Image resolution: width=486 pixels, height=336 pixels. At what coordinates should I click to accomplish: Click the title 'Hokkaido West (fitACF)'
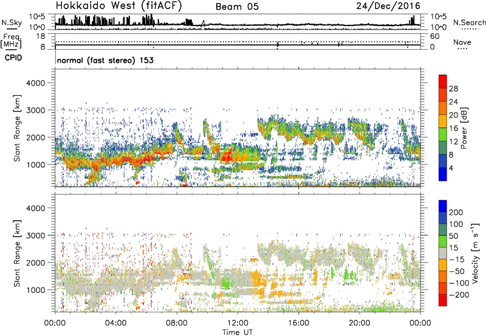118,6
